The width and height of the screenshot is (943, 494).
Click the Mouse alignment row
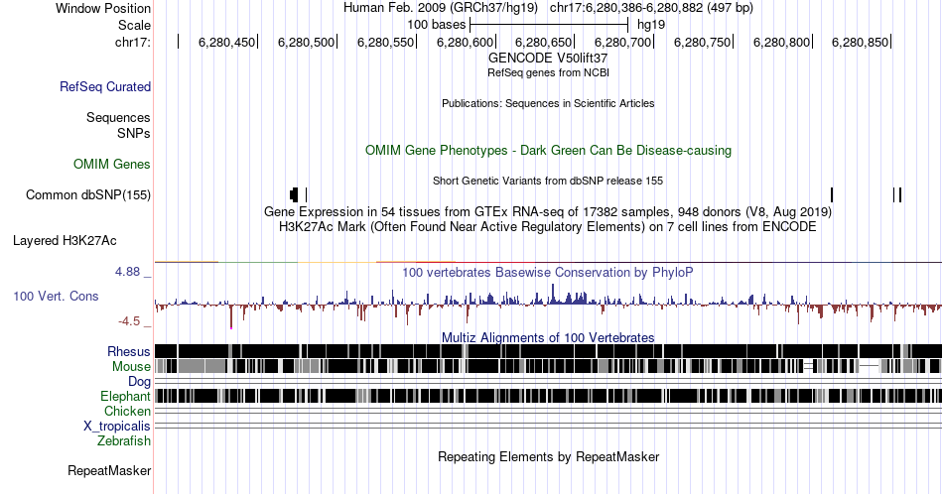coord(548,366)
